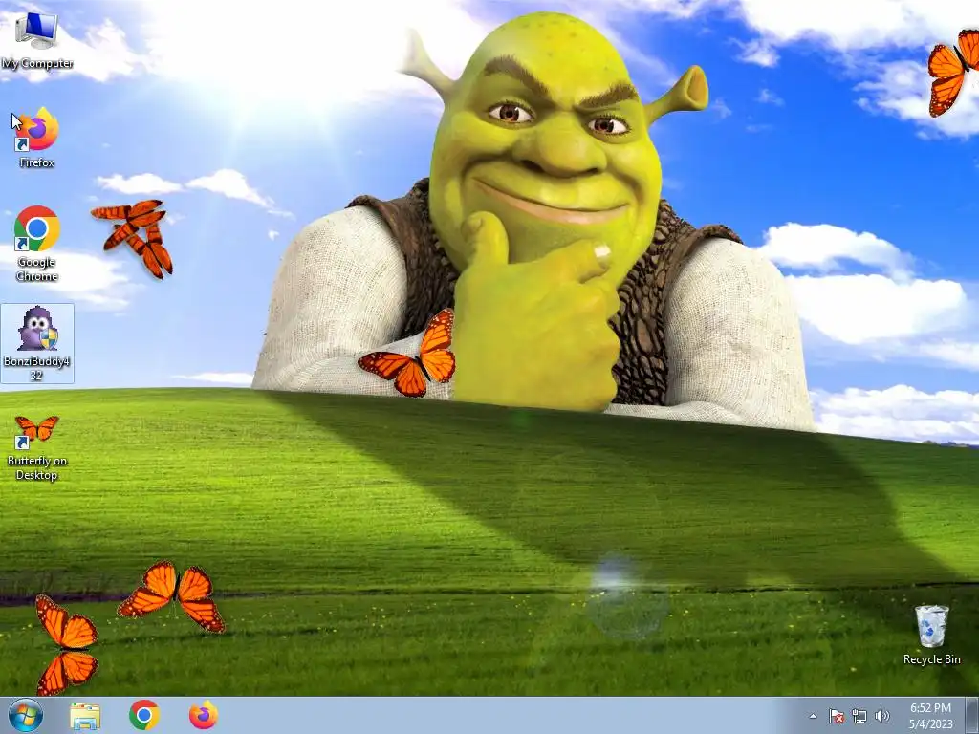This screenshot has width=979, height=734.
Task: Click the "BonziBuddy432" label text
Action: (37, 368)
